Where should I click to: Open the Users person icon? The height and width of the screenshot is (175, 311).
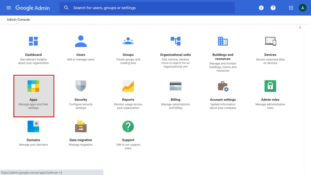(x=81, y=41)
